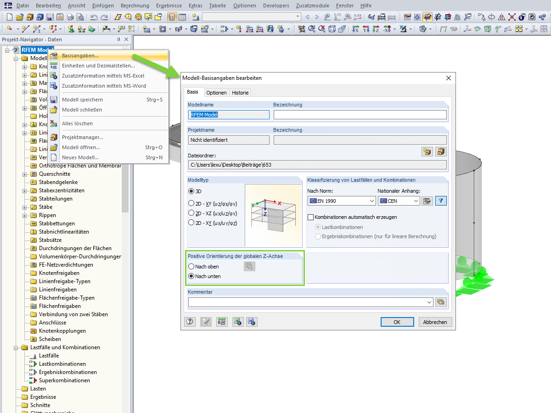Click the New model icon in the toolbar

[x=9, y=17]
